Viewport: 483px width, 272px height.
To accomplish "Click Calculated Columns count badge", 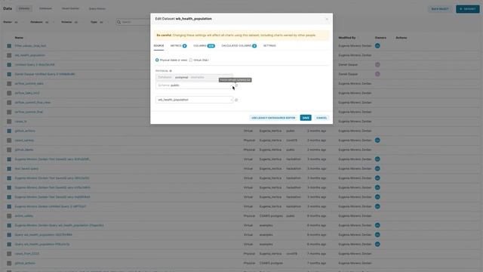I will [254, 46].
